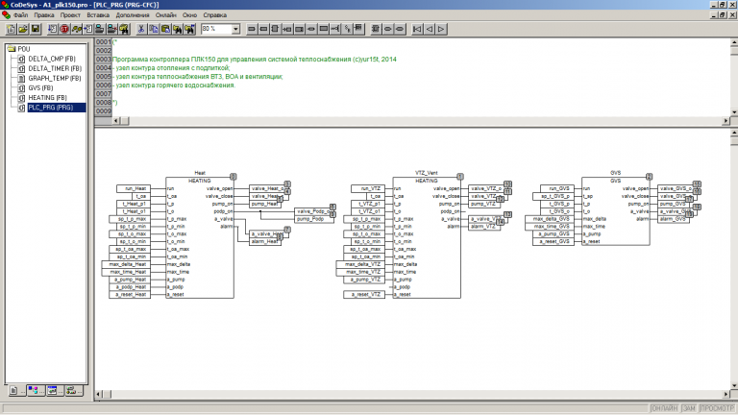Click the Find binoculars icon
Screen dimensions: 738x415
pyautogui.click(x=178, y=30)
